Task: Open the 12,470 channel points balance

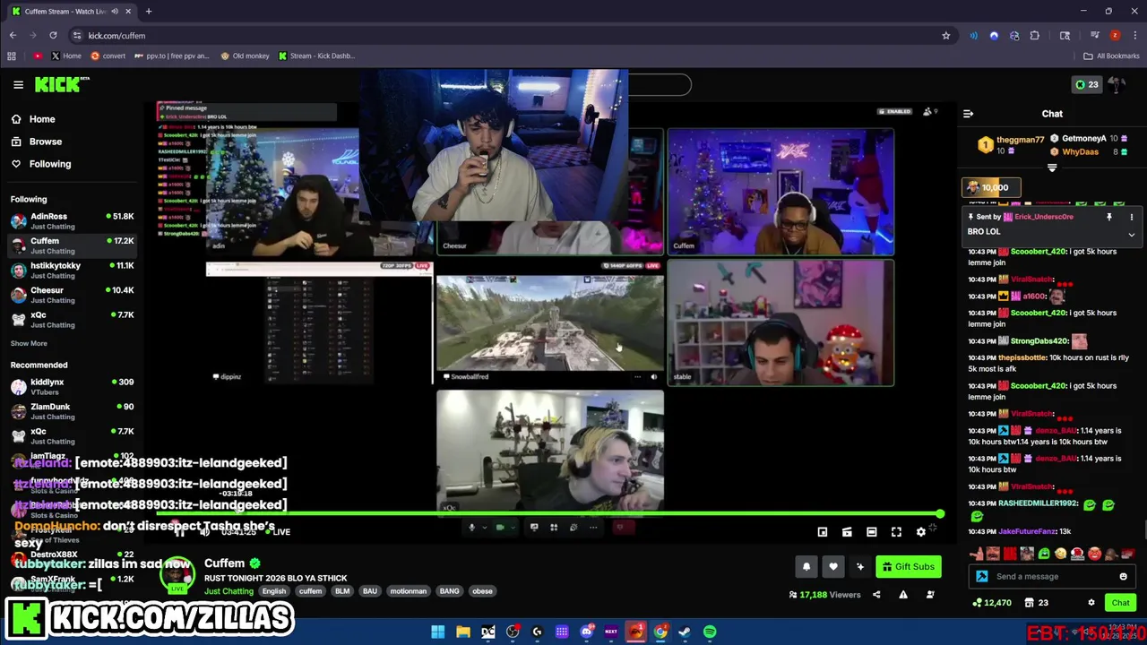Action: point(992,603)
